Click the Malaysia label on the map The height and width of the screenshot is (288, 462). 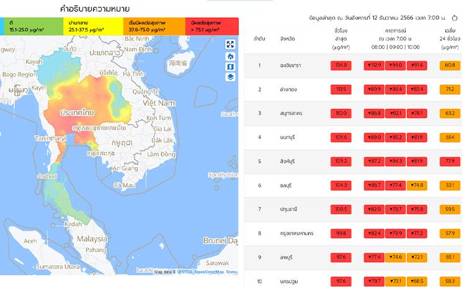coord(92,239)
